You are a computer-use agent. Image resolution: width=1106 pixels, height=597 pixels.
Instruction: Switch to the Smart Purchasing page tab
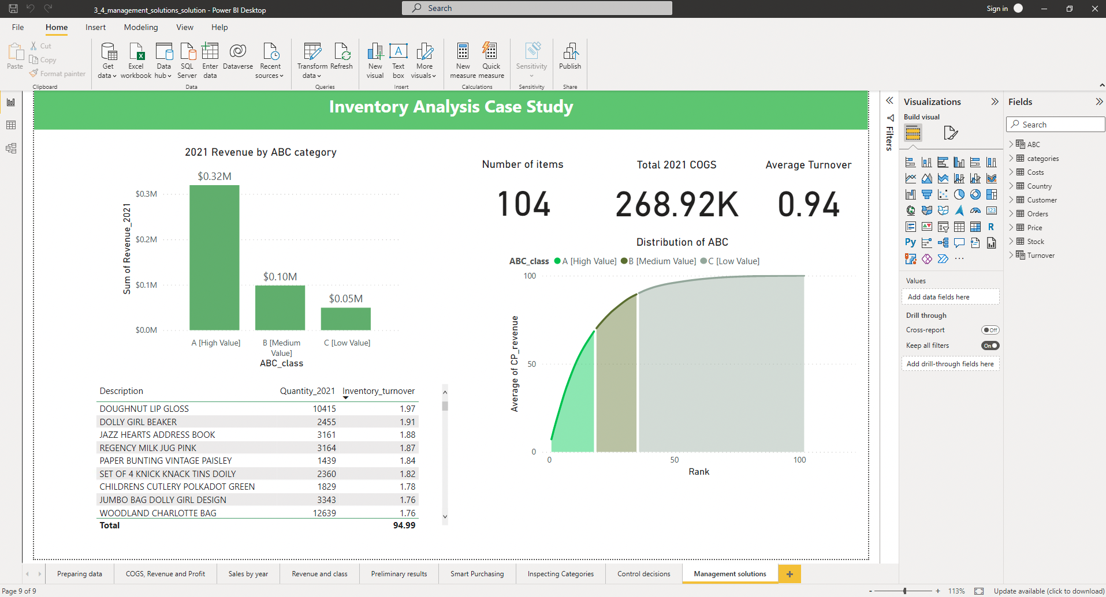[477, 574]
